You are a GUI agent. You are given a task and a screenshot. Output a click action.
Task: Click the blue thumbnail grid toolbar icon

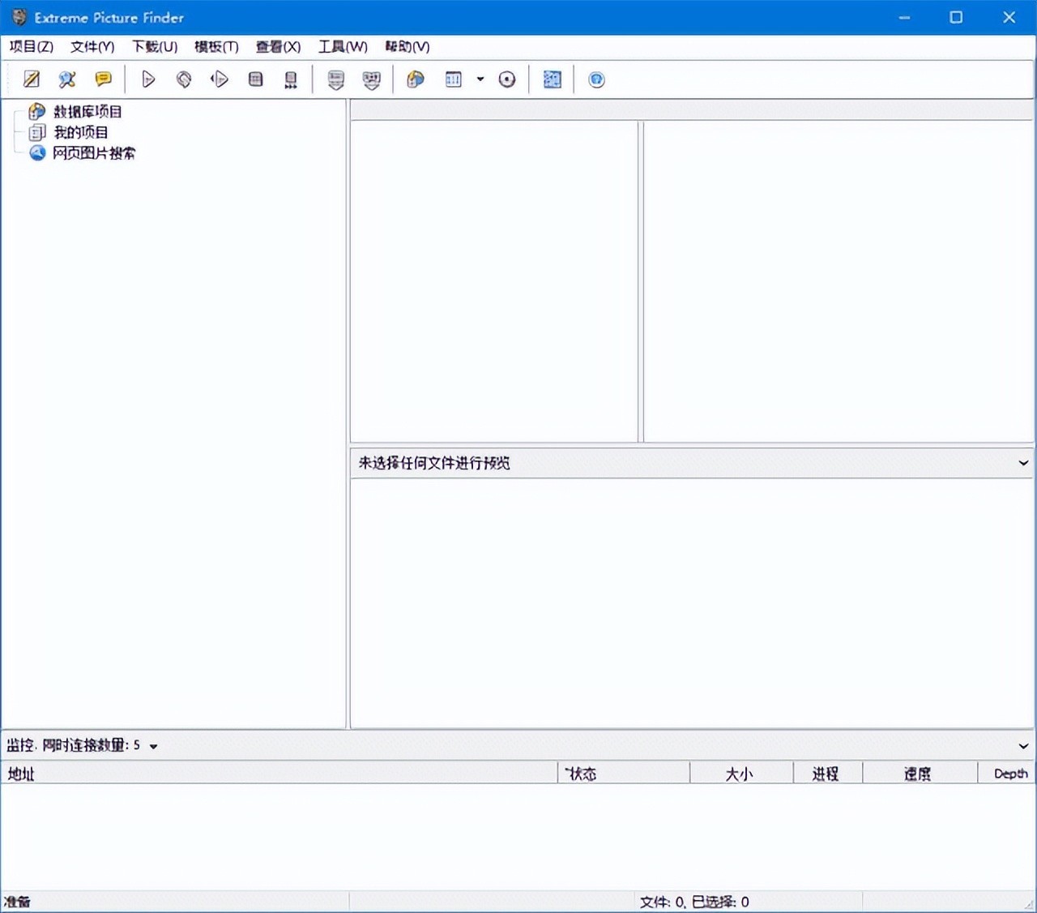pos(553,79)
